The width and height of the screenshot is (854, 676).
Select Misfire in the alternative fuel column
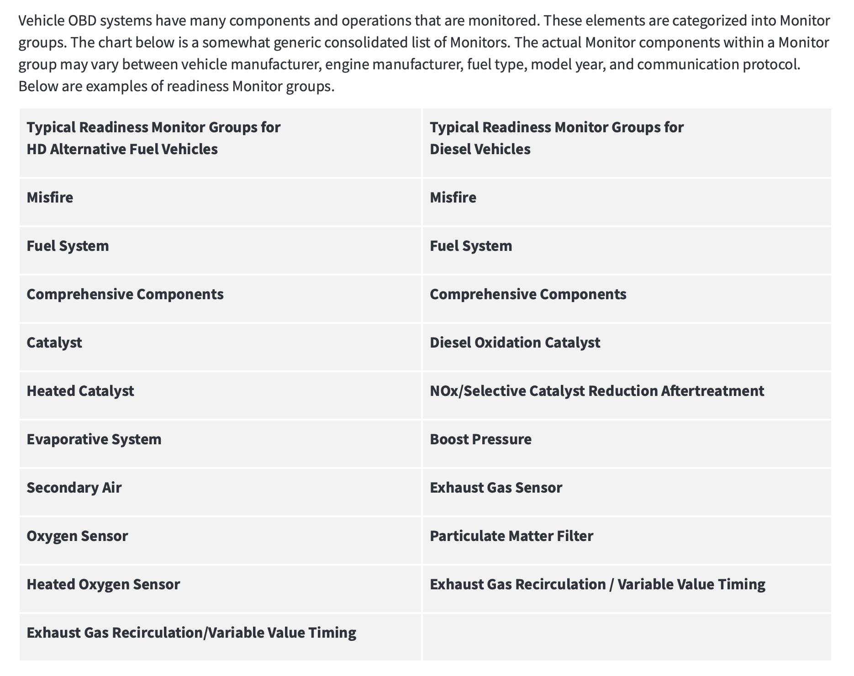(x=50, y=198)
